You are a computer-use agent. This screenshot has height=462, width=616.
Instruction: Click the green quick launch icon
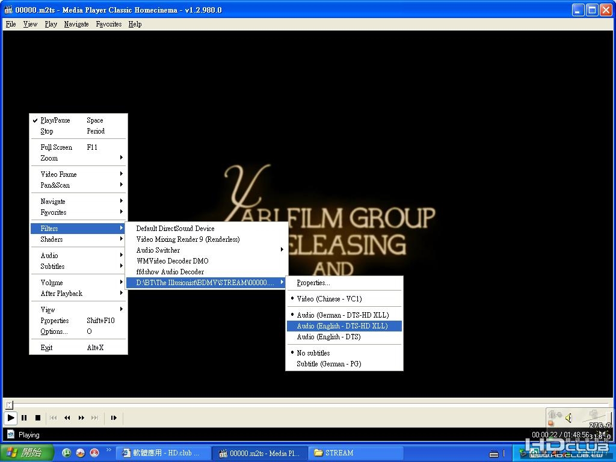click(67, 453)
